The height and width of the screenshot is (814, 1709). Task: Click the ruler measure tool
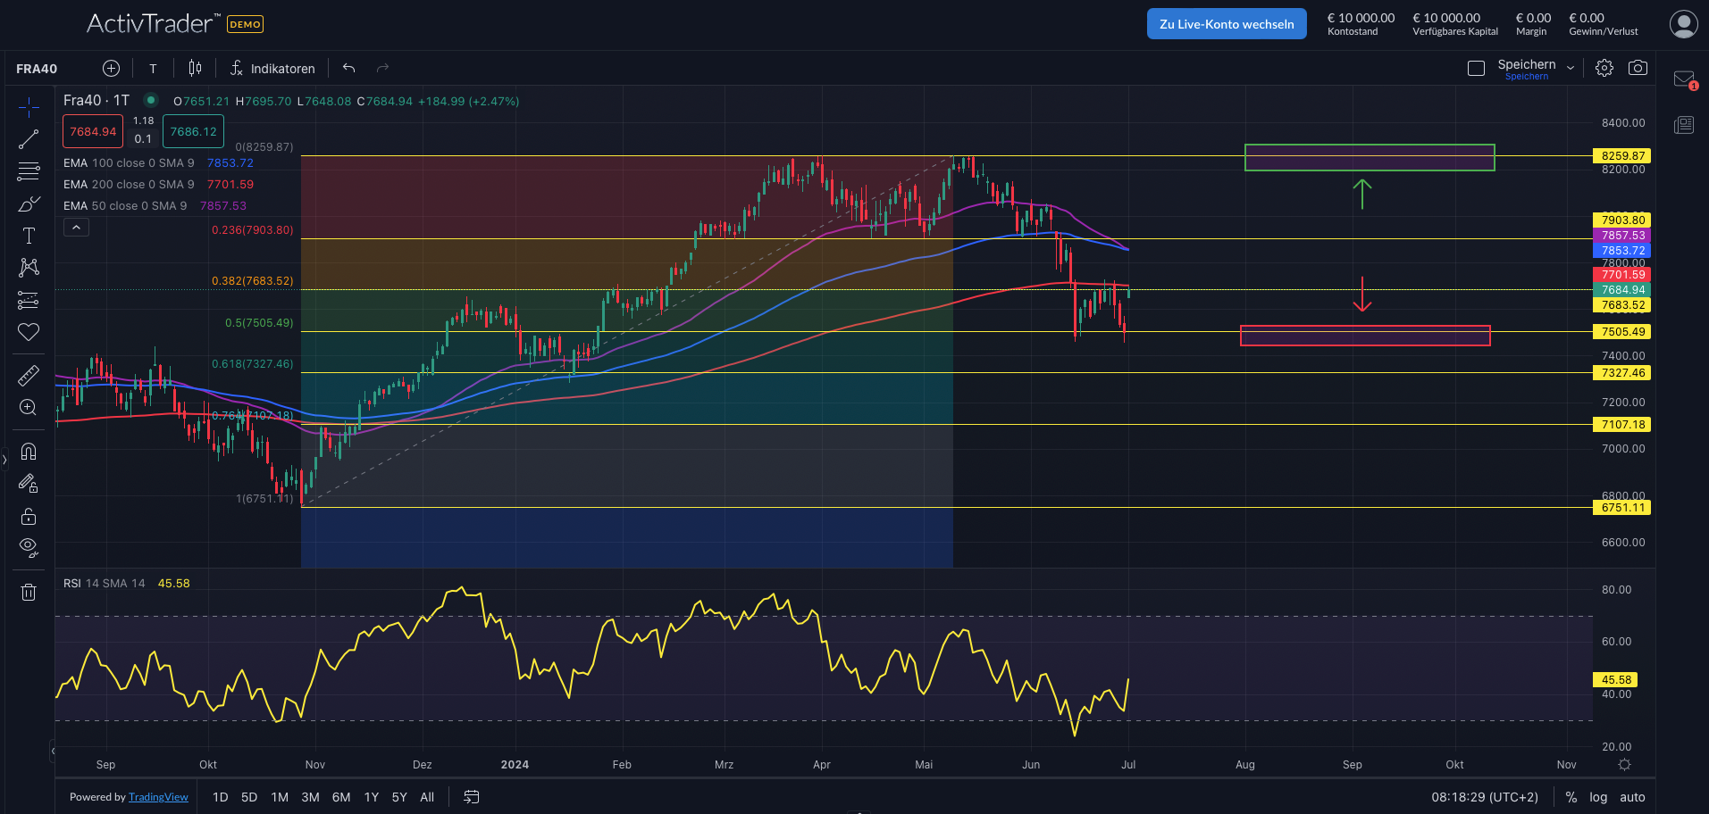pos(29,376)
